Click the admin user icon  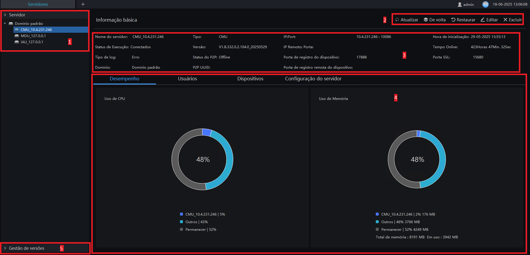click(x=460, y=4)
